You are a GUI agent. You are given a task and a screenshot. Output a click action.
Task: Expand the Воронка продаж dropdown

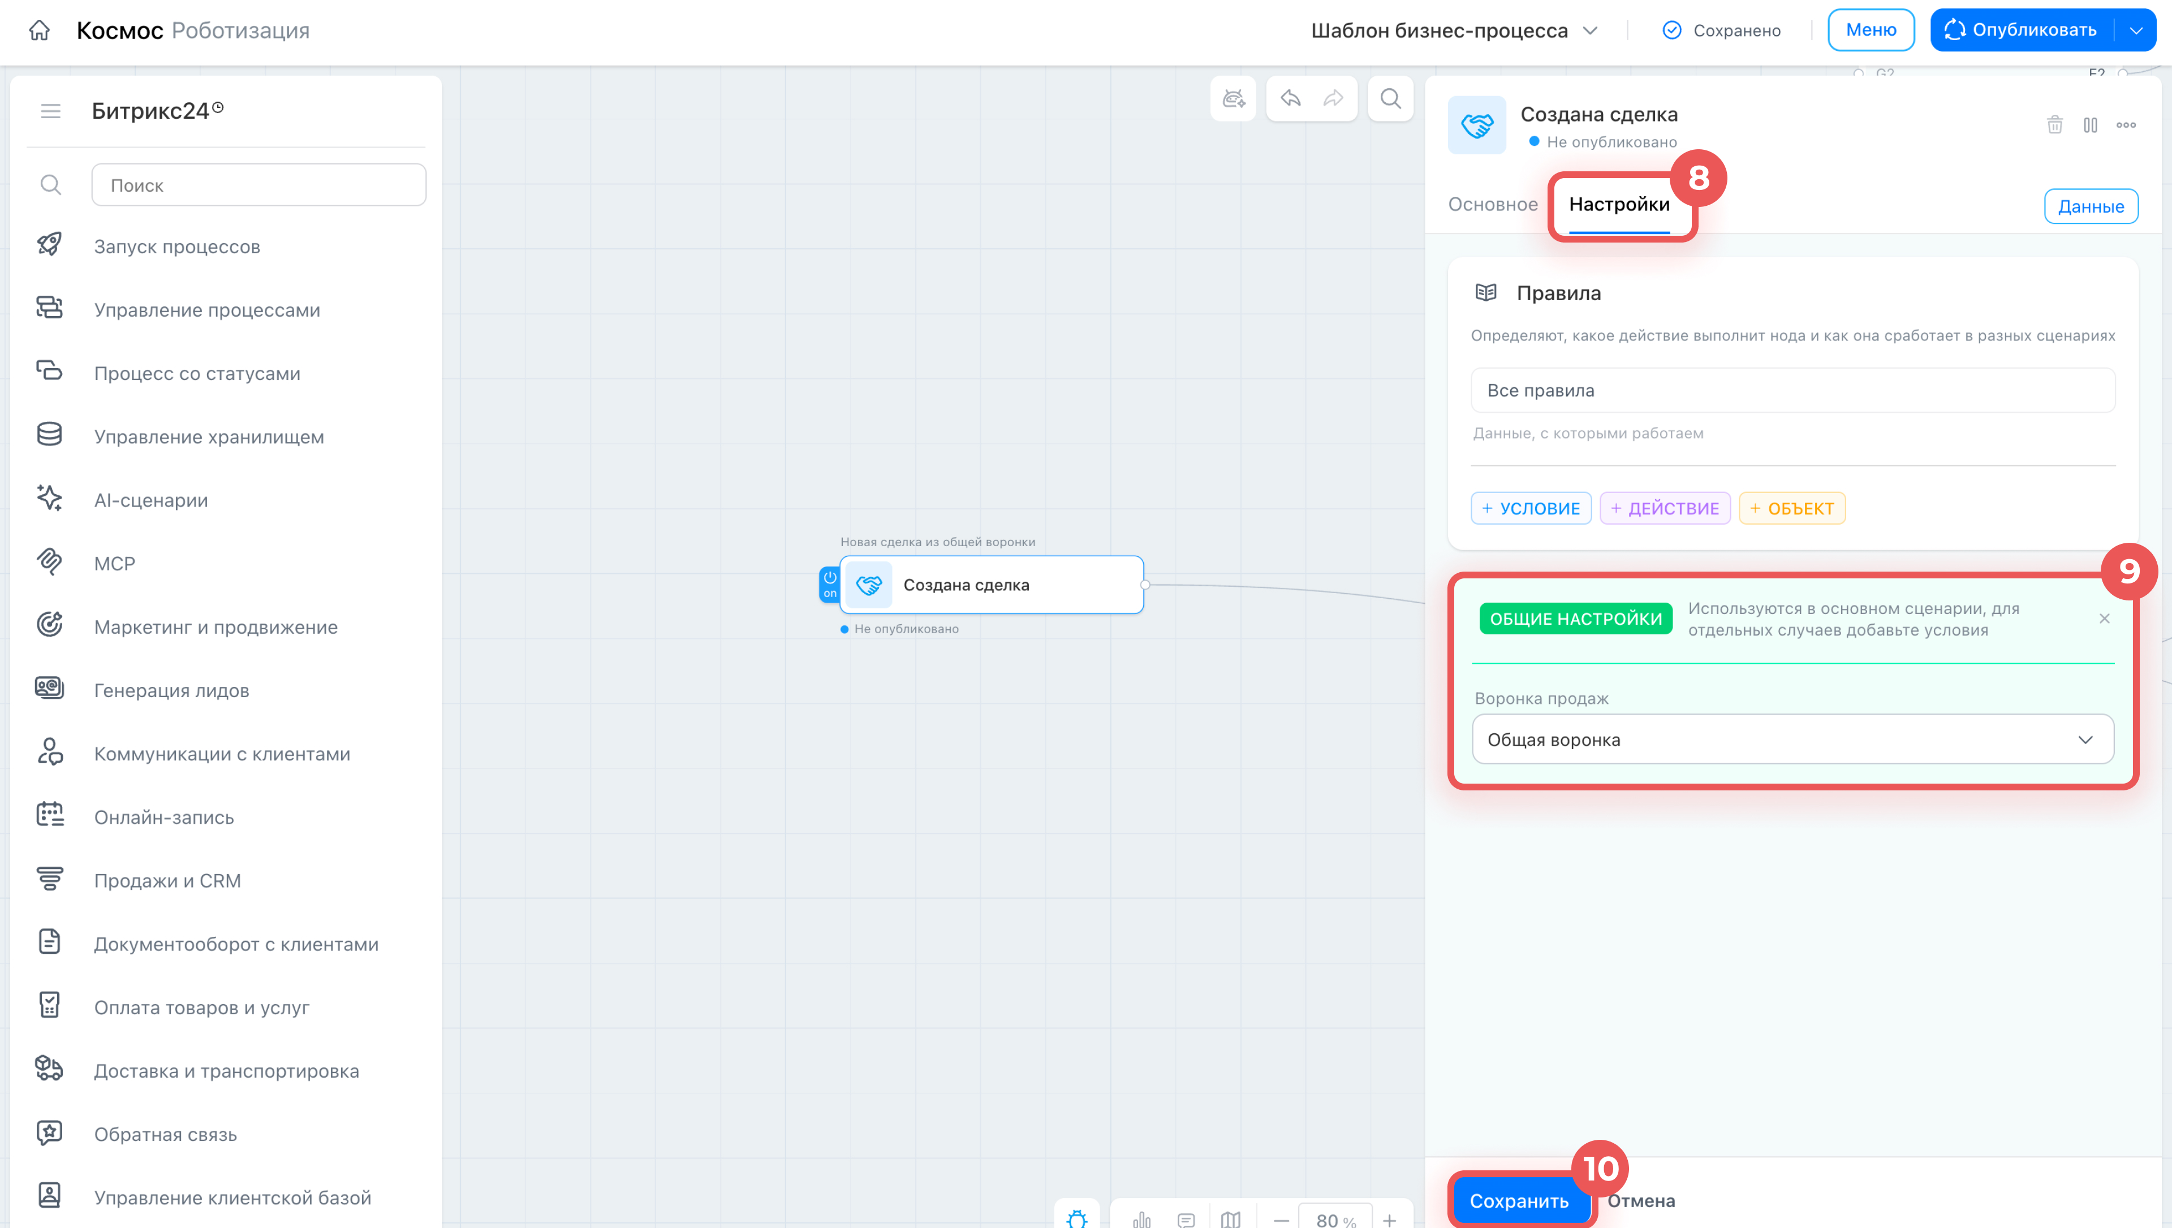pos(1792,740)
